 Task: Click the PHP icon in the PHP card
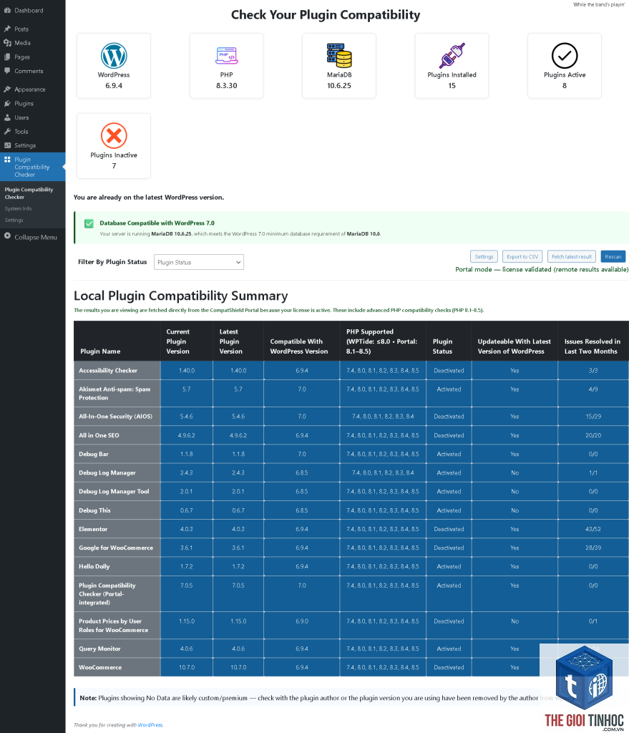point(227,56)
